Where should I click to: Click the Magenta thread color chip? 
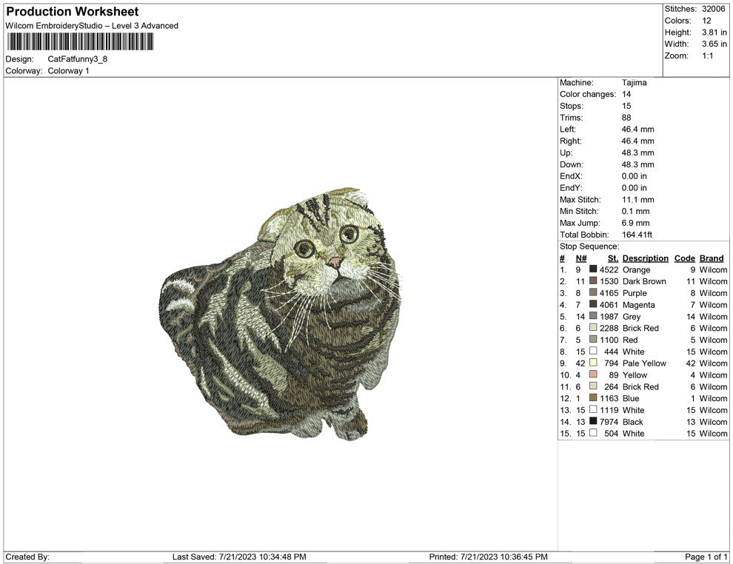point(592,305)
